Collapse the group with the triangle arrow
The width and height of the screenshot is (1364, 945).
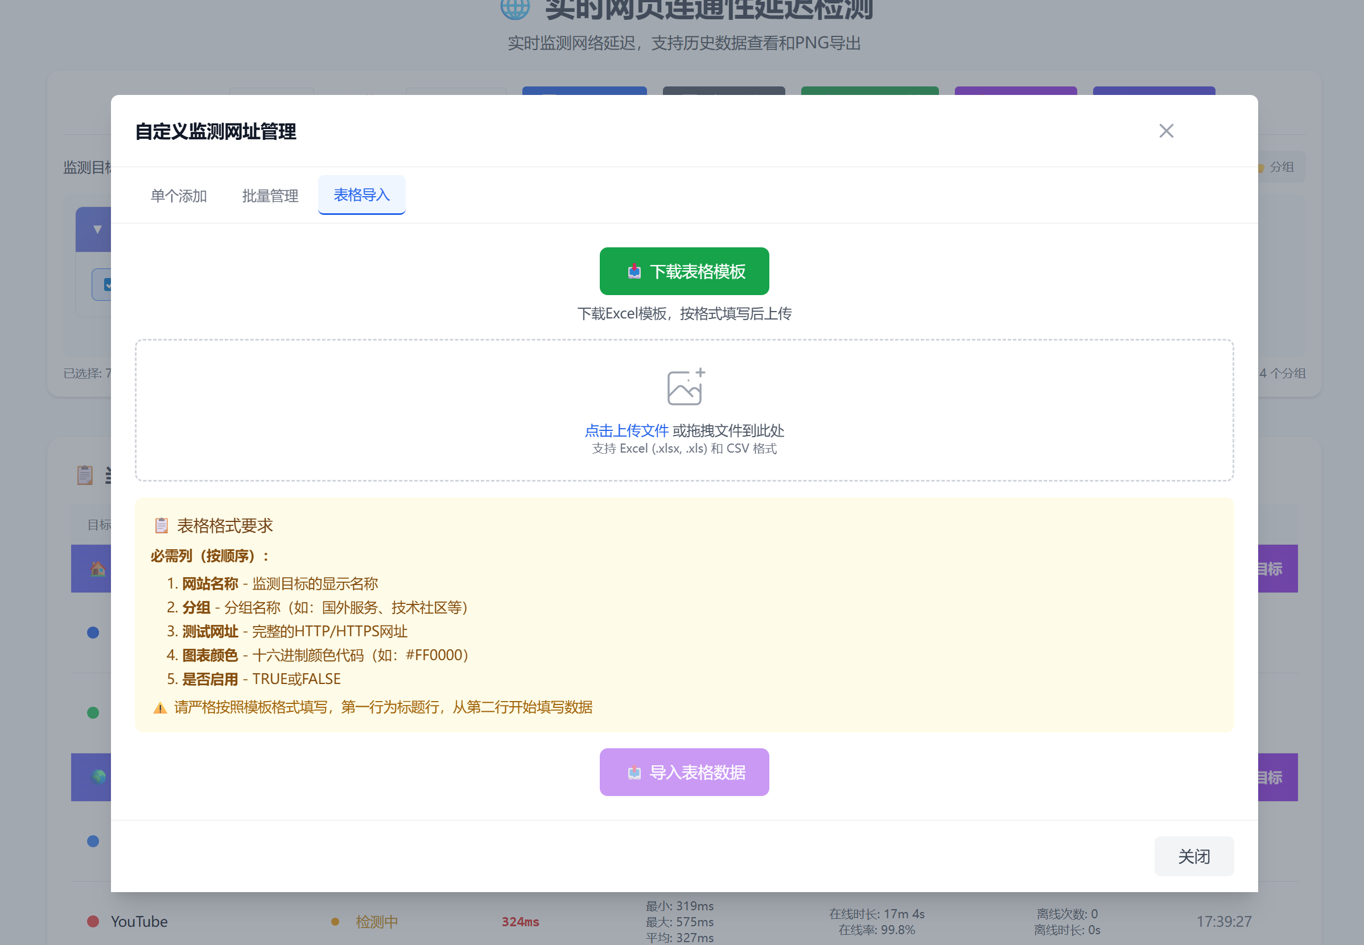[97, 229]
